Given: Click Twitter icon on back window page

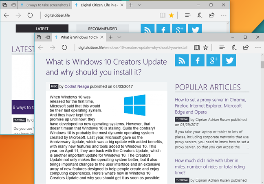Looking at the screenshot, I should click(x=195, y=28).
